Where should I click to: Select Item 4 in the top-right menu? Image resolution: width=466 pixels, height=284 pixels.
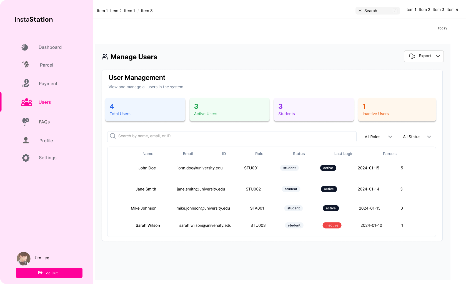pos(452,10)
